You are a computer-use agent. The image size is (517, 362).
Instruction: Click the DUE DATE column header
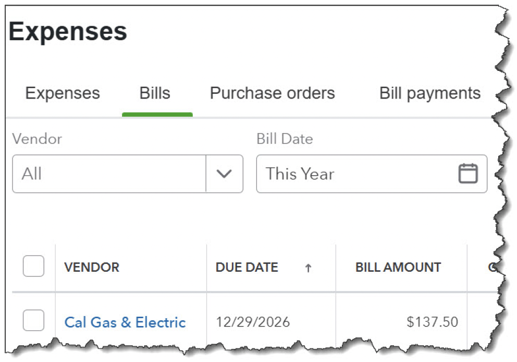click(x=247, y=268)
